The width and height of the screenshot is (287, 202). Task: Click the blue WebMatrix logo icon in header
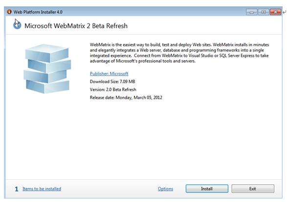[17, 25]
